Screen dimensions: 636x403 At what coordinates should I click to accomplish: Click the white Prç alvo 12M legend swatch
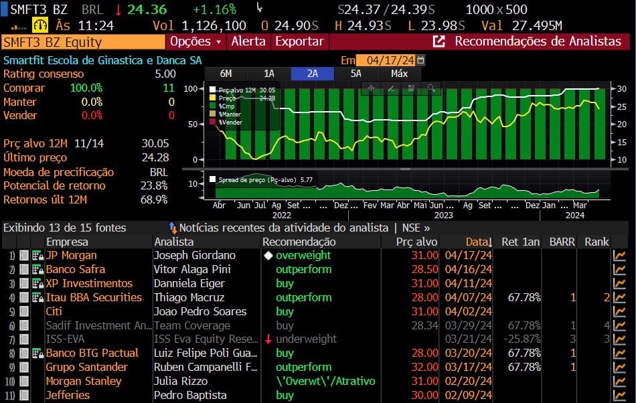point(212,90)
